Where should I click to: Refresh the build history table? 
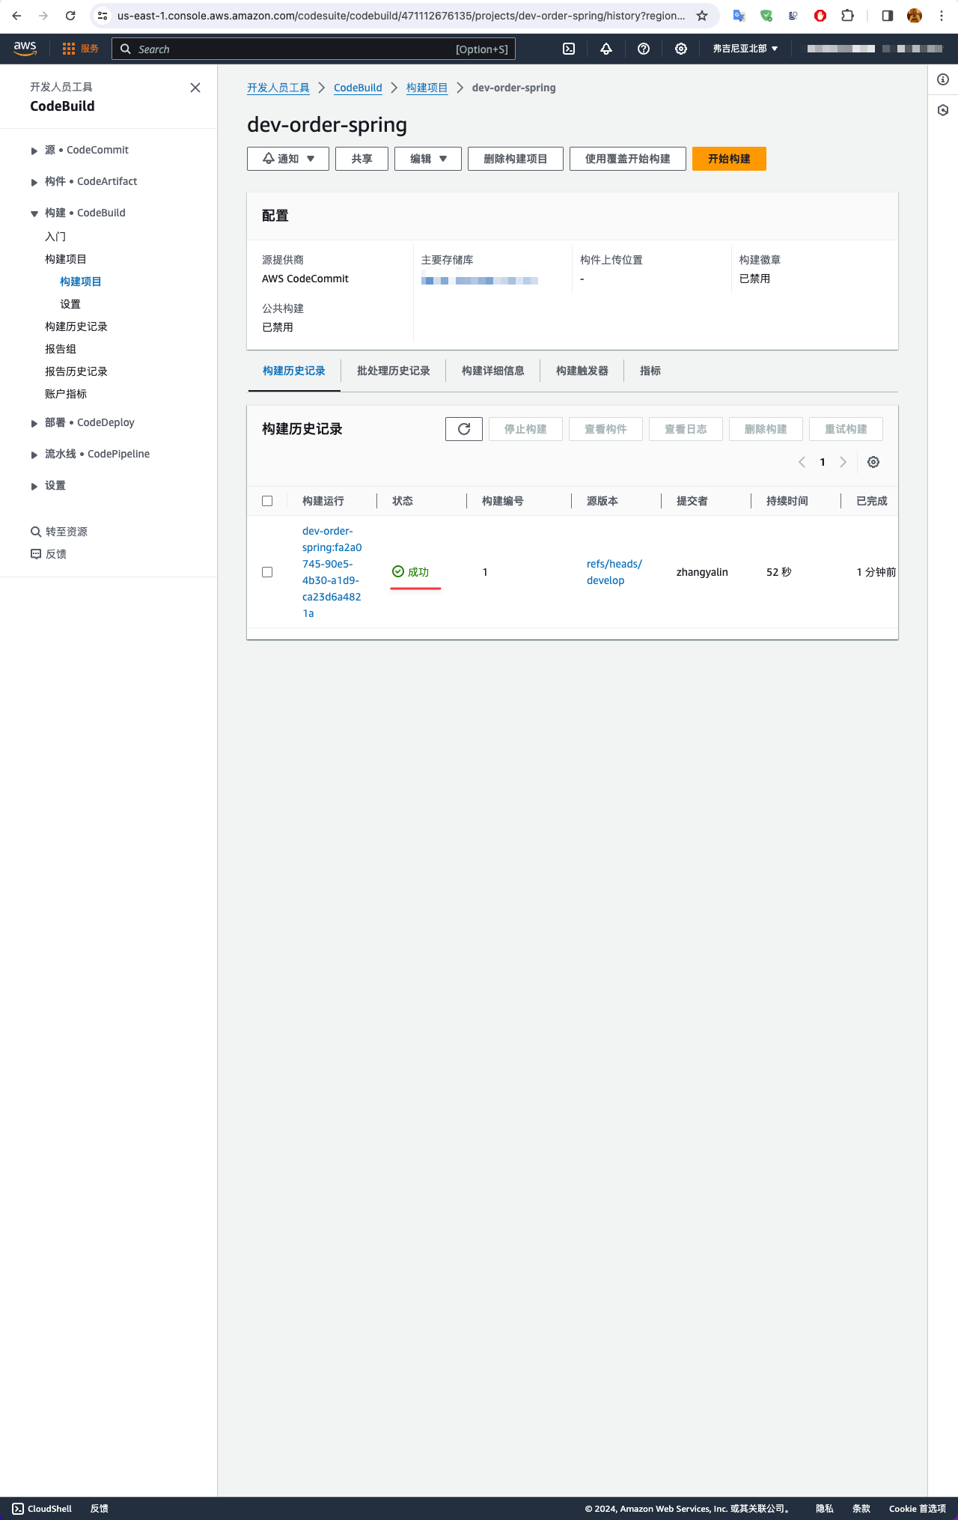click(x=464, y=429)
